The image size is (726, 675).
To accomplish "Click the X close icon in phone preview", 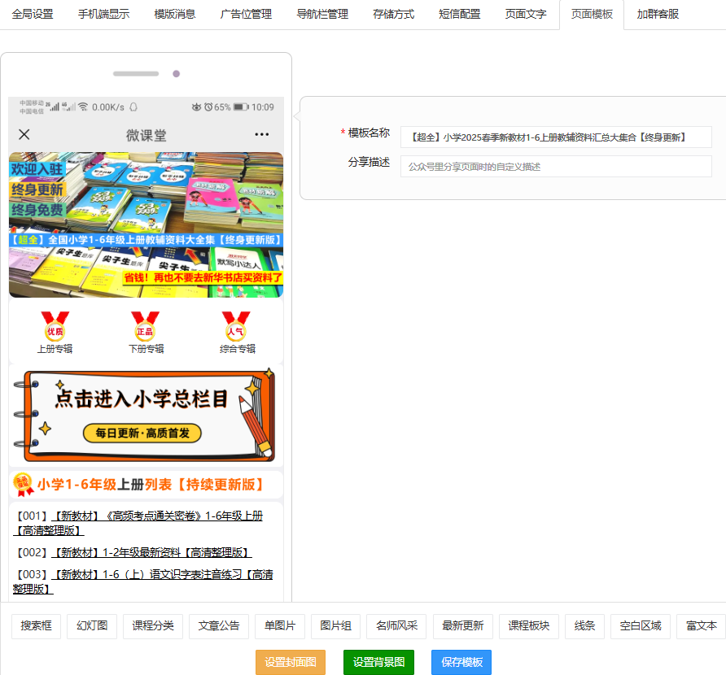I will 24,135.
